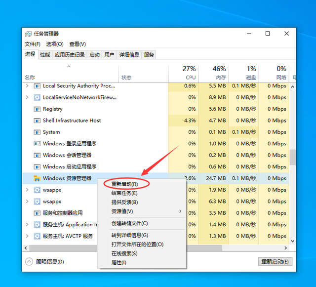This screenshot has height=287, width=316.
Task: Click the Registry process icon
Action: point(37,109)
